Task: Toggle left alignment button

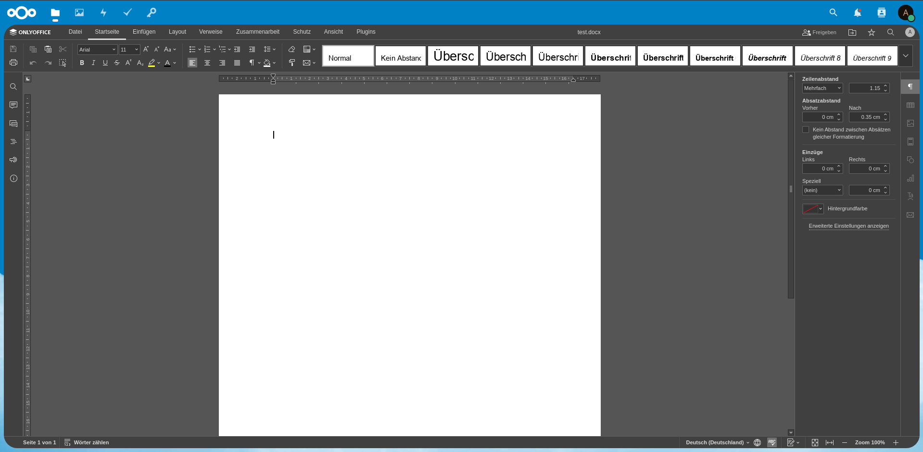Action: 192,63
